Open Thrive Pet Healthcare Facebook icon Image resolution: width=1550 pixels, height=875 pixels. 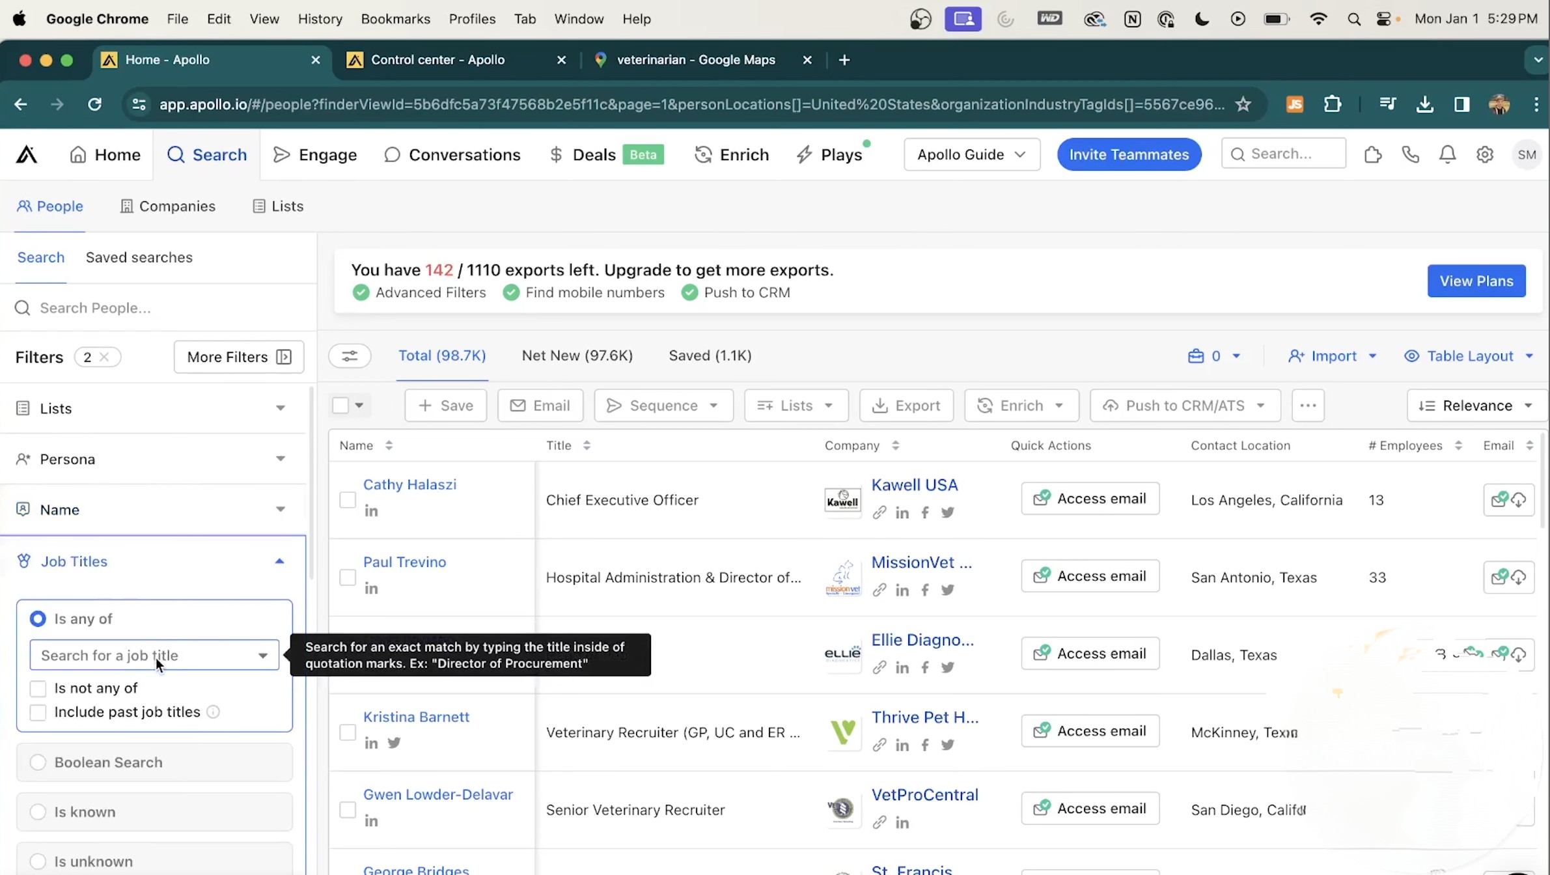(925, 745)
